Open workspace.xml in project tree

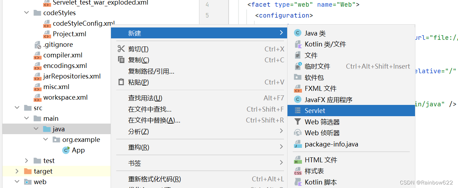pyautogui.click(x=65, y=97)
